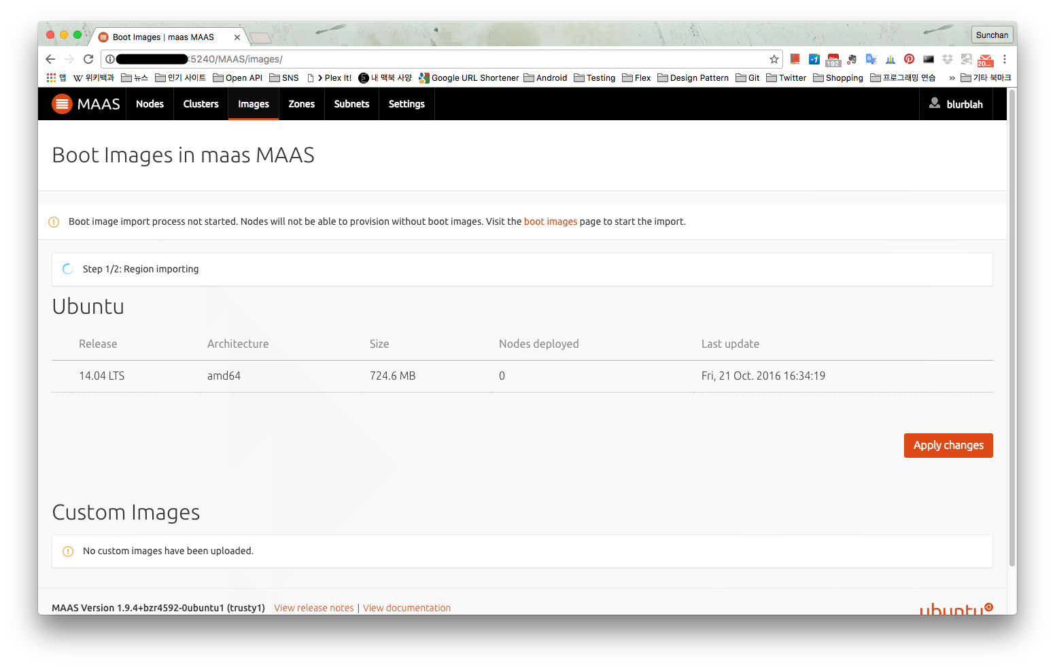Image resolution: width=1055 pixels, height=669 pixels.
Task: Click the user avatar icon beside blurblah
Action: point(935,103)
